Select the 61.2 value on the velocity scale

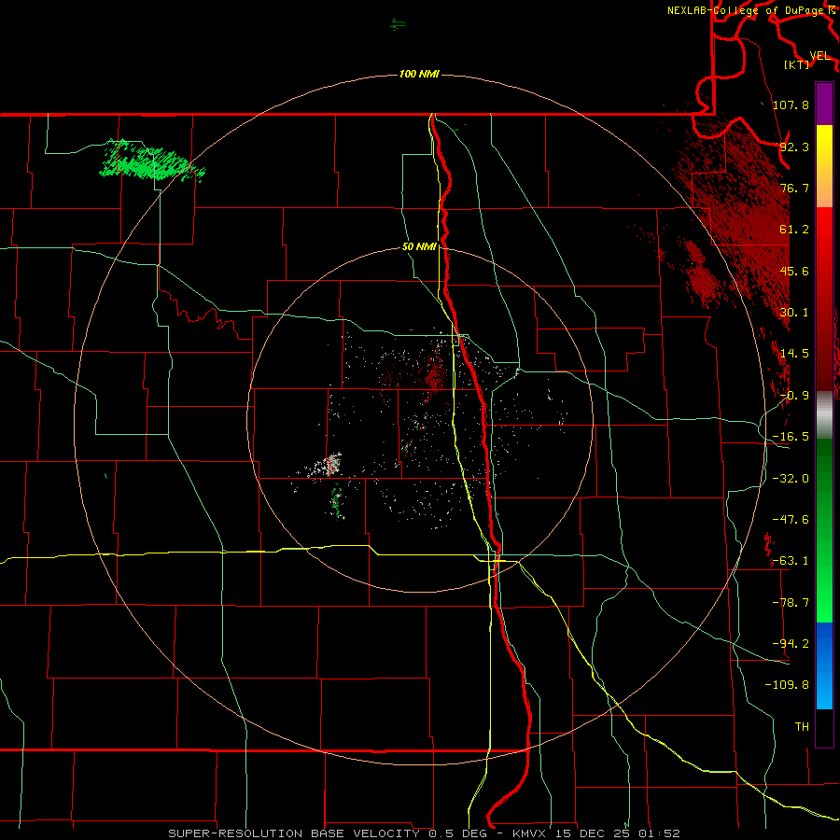pos(794,230)
